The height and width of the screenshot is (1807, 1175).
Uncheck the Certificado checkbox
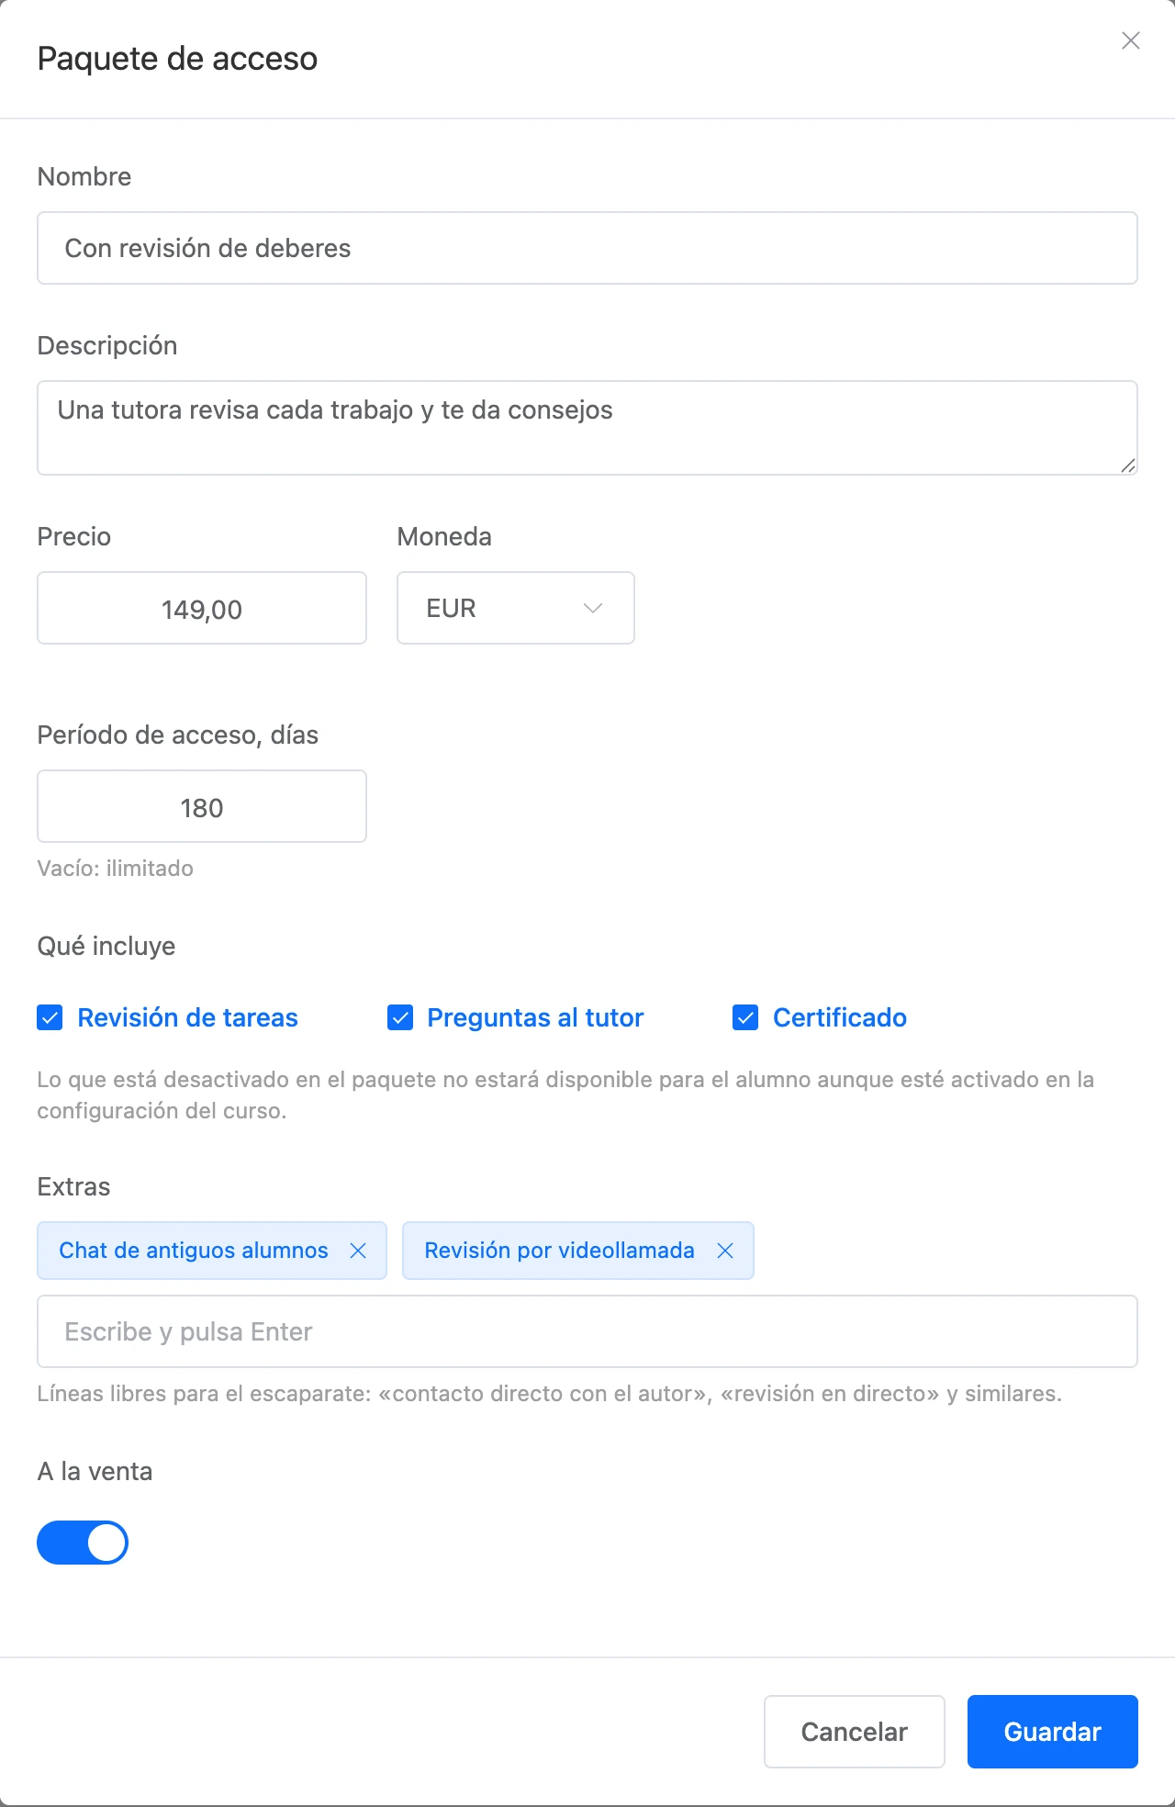point(745,1017)
